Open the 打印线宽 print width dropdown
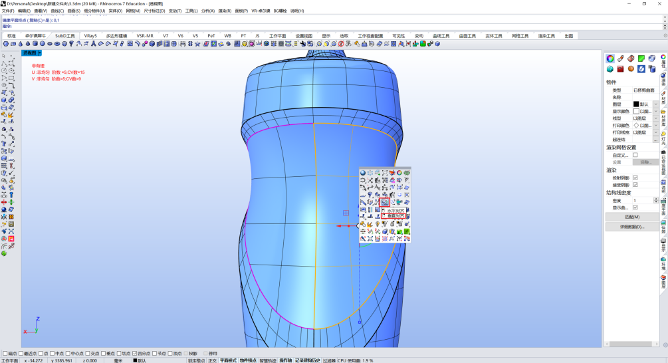This screenshot has width=668, height=363. pyautogui.click(x=655, y=132)
